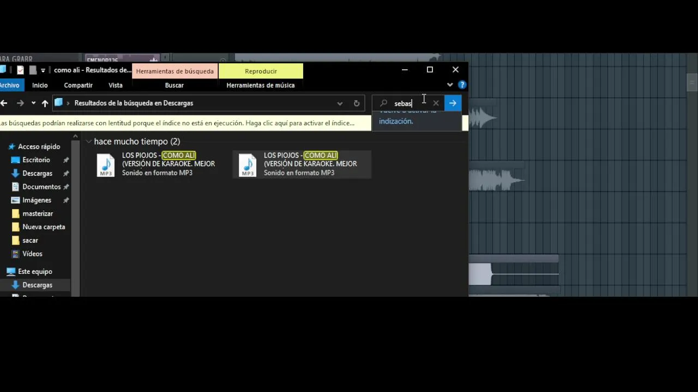The image size is (698, 392).
Task: Open Acceso rápido in the navigation pane
Action: click(39, 146)
